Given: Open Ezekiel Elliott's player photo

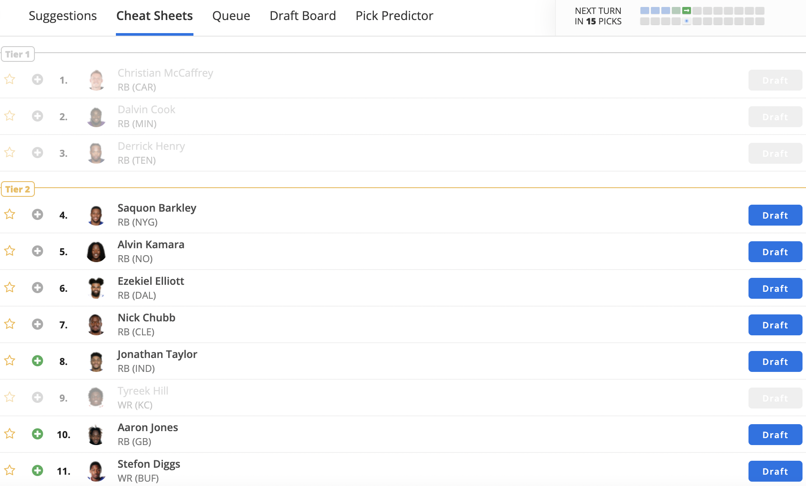Looking at the screenshot, I should click(x=96, y=288).
